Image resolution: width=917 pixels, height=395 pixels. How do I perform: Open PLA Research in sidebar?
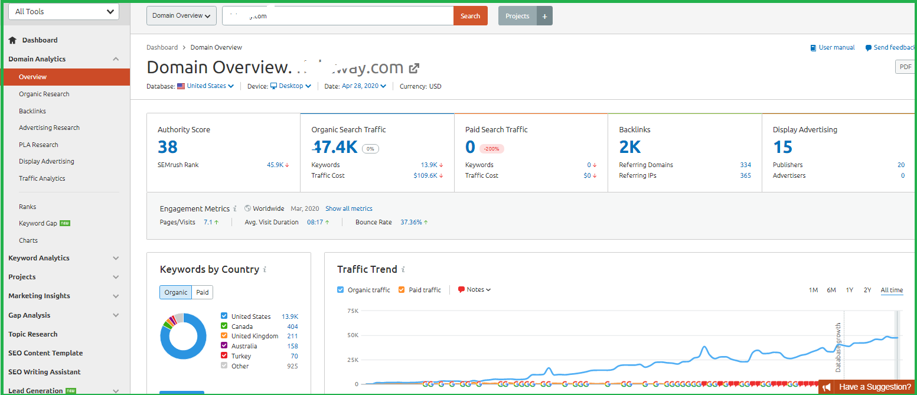tap(38, 145)
